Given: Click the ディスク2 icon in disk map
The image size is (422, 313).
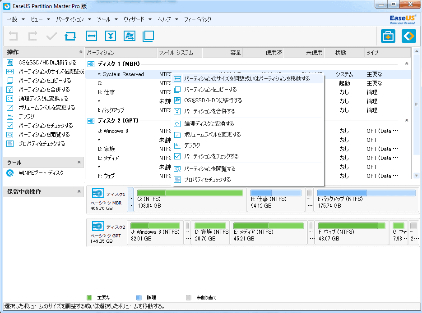Looking at the screenshot, I should (97, 226).
